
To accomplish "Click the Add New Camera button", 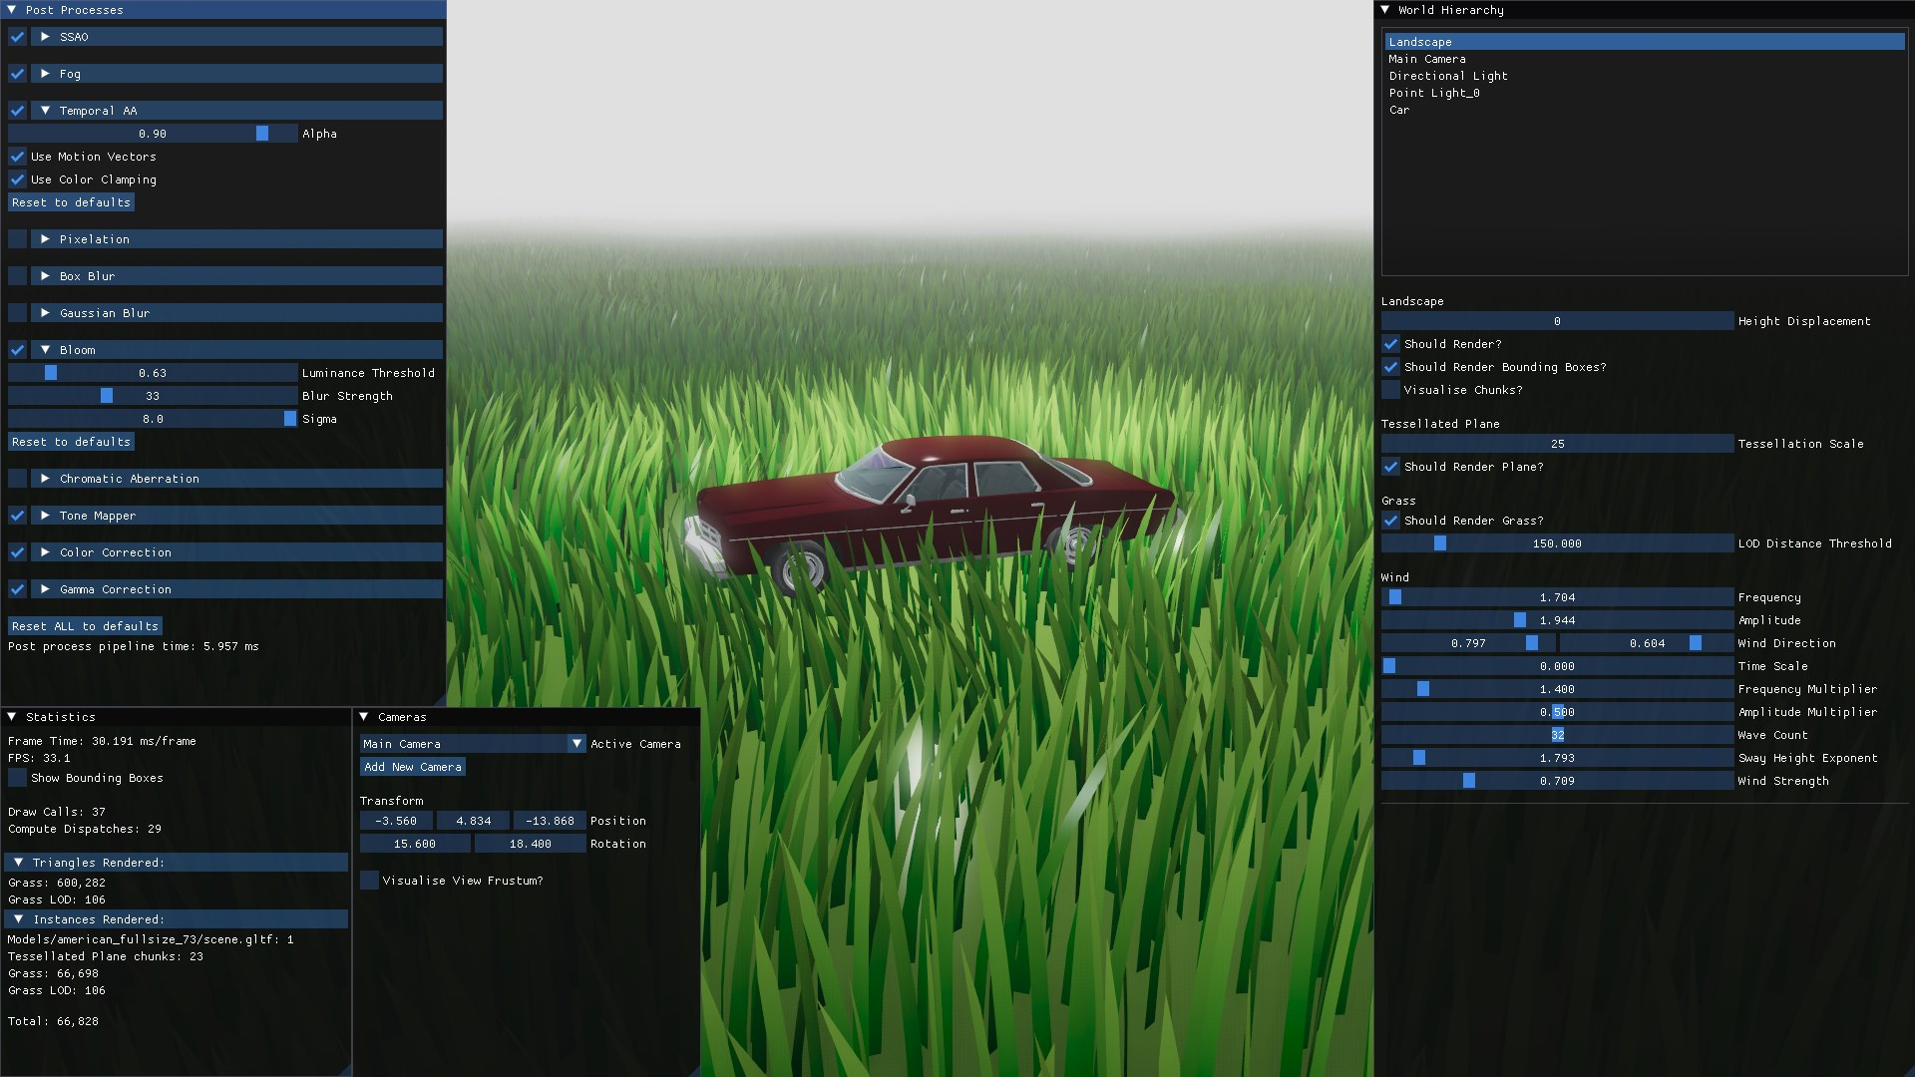I will (412, 767).
